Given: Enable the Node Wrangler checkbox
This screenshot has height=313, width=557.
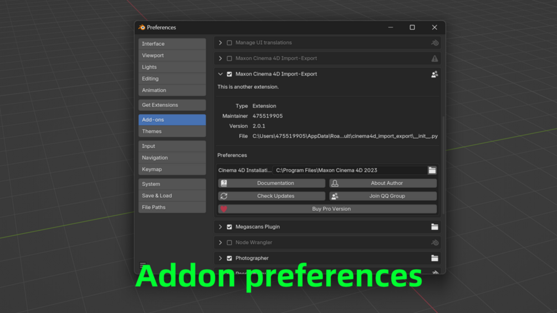Looking at the screenshot, I should (x=229, y=243).
